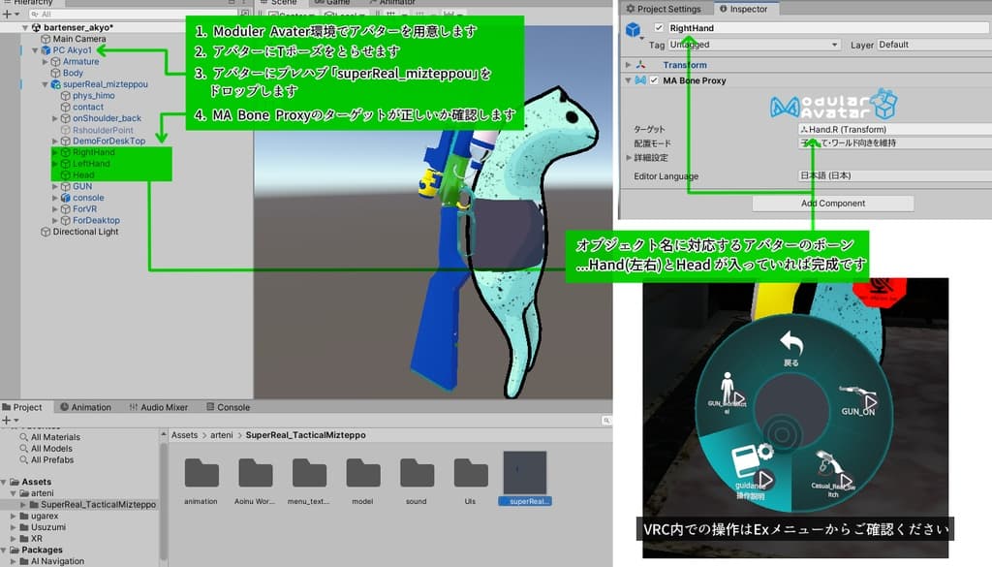Click the ForVR object icon
Viewport: 992px width, 567px height.
[x=65, y=209]
